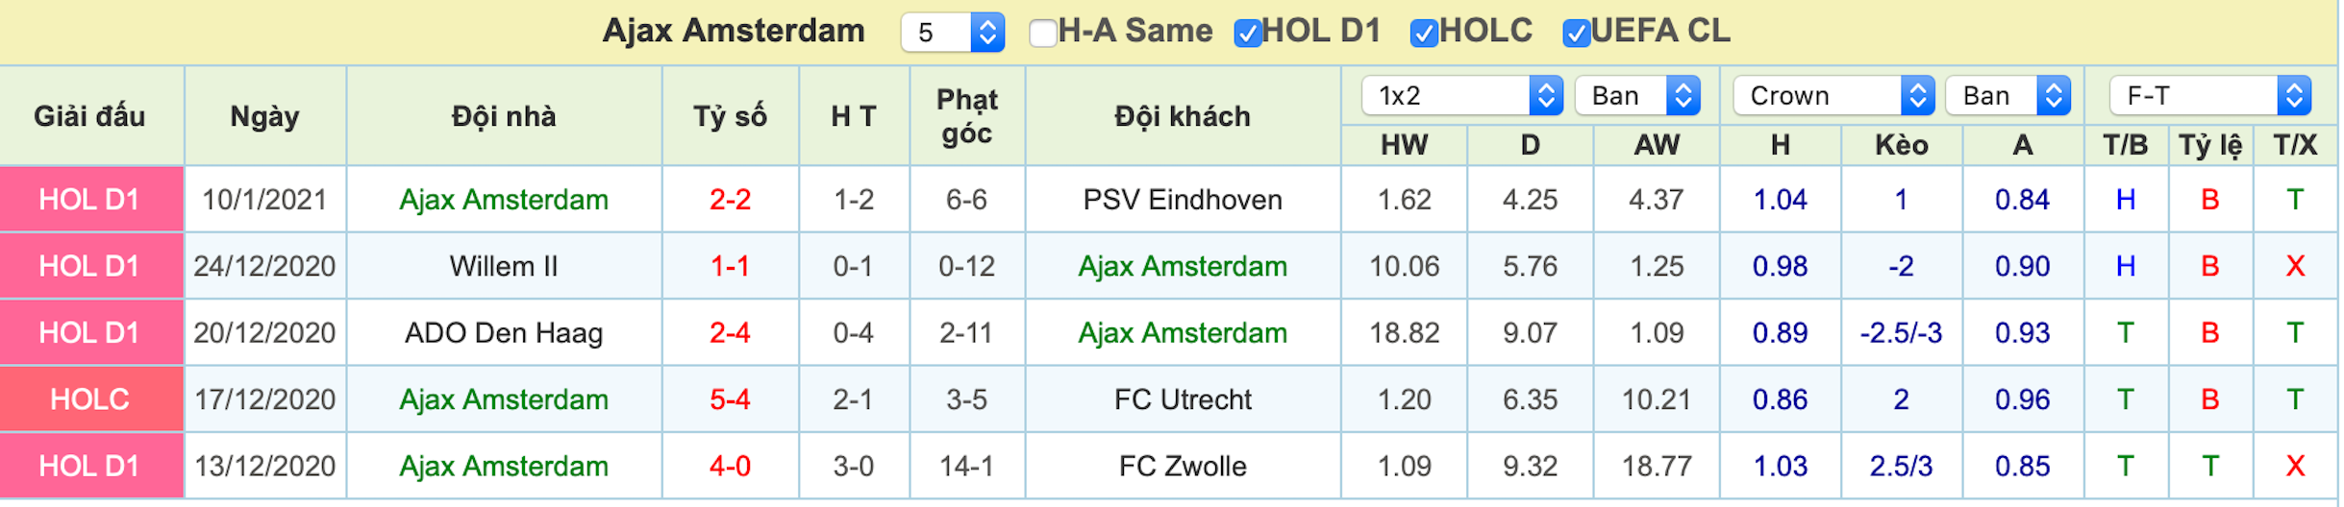Select the HOLC league badge
This screenshot has width=2344, height=507.
coord(90,399)
